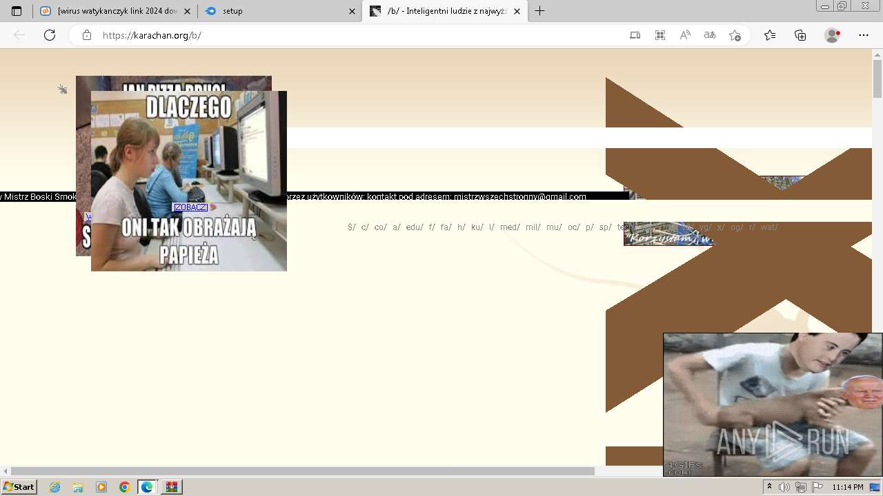This screenshot has width=883, height=496.
Task: Select the /b/ Inteligentni ludzie tab
Action: [445, 11]
